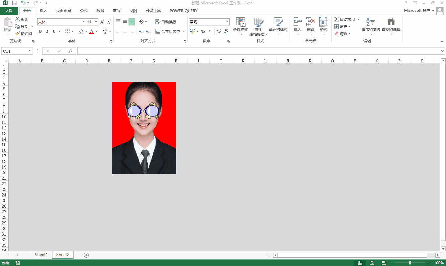Expand the formula bar
Screen dimensions: 446x266
click(442, 51)
